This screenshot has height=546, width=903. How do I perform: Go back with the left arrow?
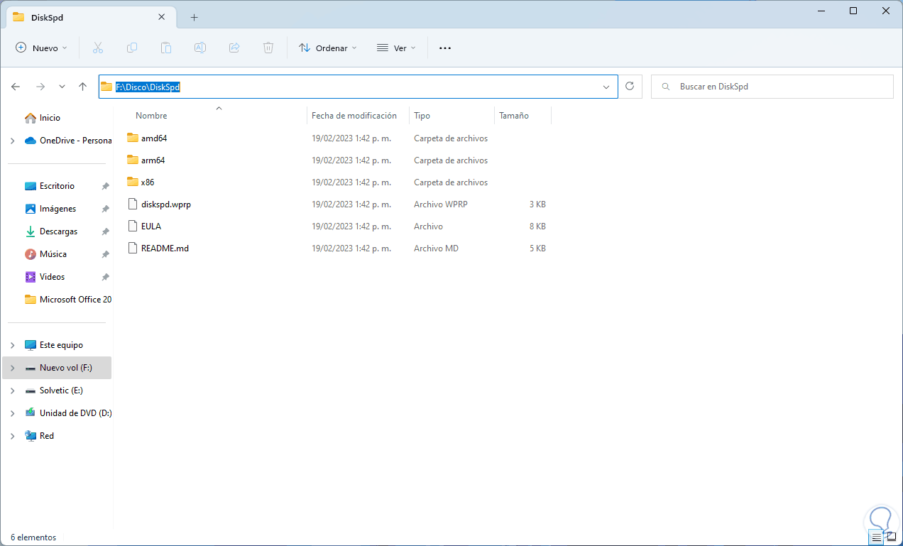pyautogui.click(x=16, y=87)
